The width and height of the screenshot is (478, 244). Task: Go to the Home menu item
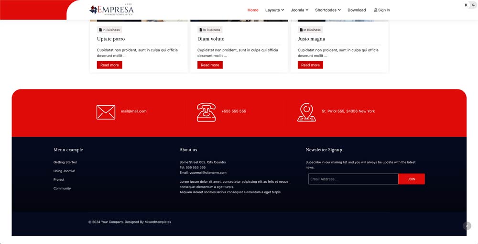253,10
